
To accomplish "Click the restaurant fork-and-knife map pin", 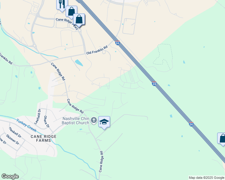I will (x=62, y=5).
